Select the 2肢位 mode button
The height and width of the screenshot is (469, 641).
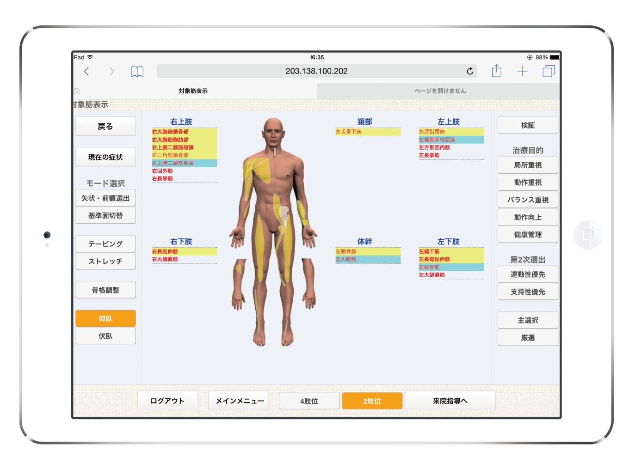pyautogui.click(x=372, y=401)
